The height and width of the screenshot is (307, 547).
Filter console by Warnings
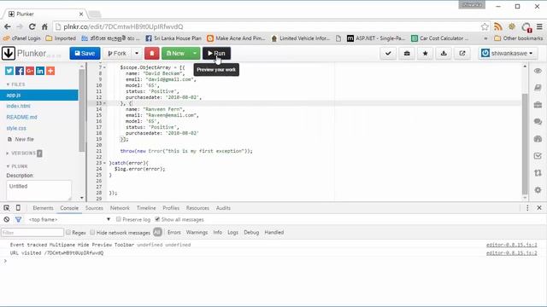(x=197, y=232)
